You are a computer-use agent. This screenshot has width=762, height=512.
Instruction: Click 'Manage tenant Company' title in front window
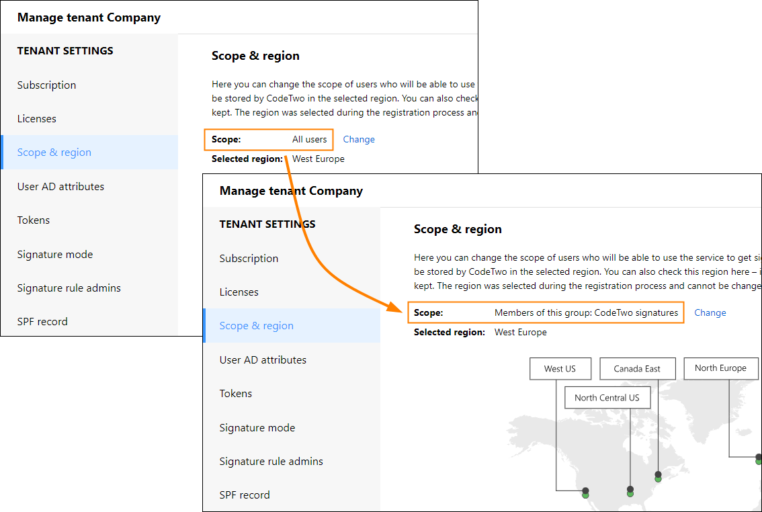point(291,191)
